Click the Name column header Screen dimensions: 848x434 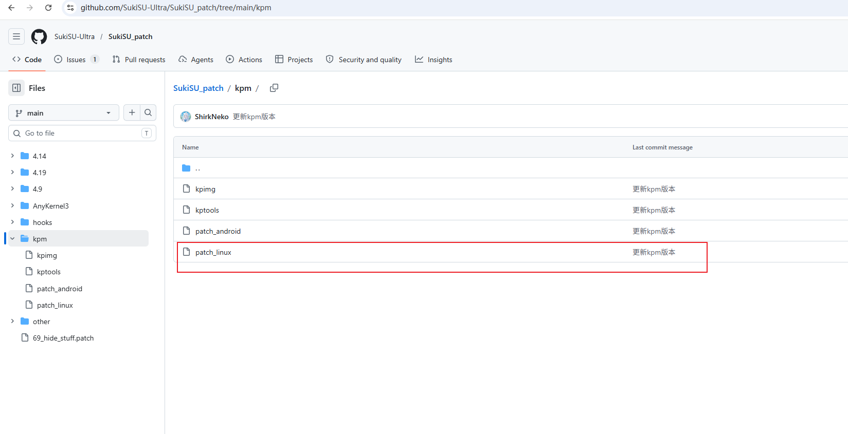point(190,147)
